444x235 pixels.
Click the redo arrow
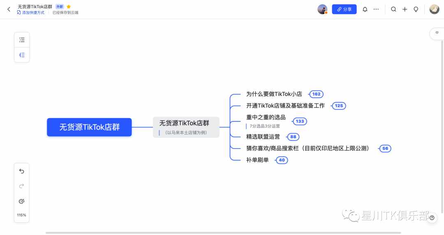click(x=21, y=186)
